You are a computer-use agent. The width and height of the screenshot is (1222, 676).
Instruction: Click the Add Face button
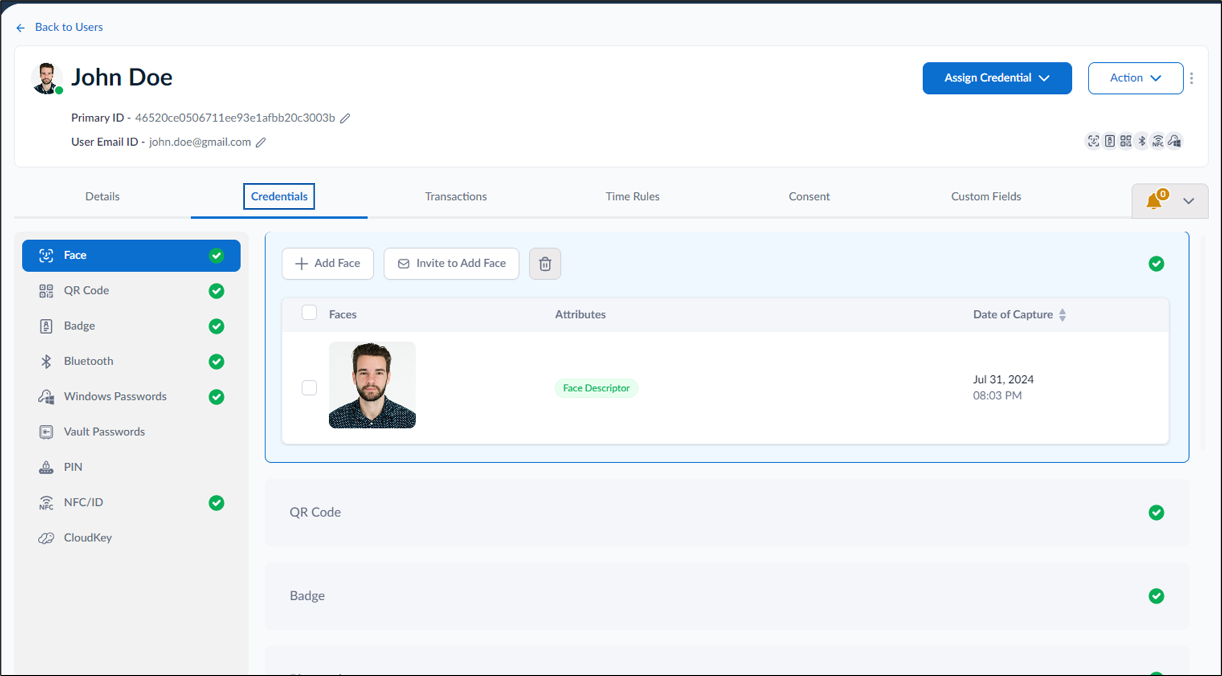tap(327, 264)
